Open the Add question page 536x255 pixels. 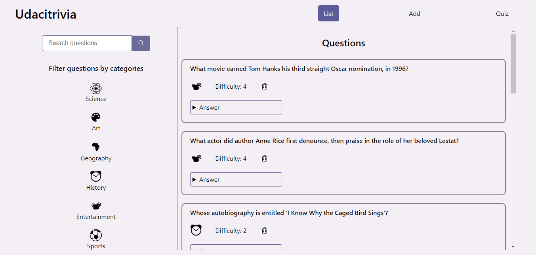click(x=414, y=13)
